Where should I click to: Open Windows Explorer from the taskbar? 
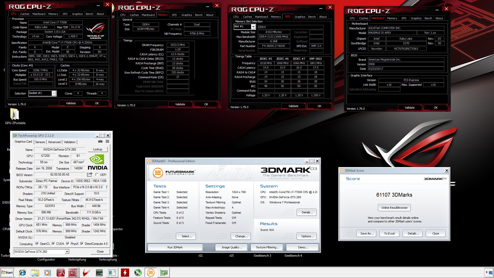35,273
